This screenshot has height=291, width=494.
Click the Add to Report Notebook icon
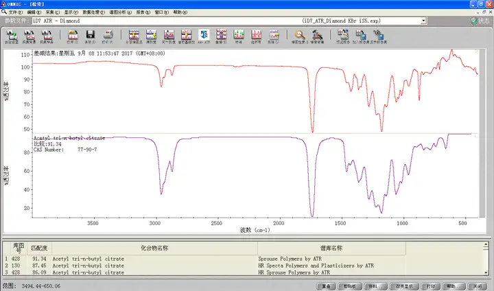click(360, 36)
